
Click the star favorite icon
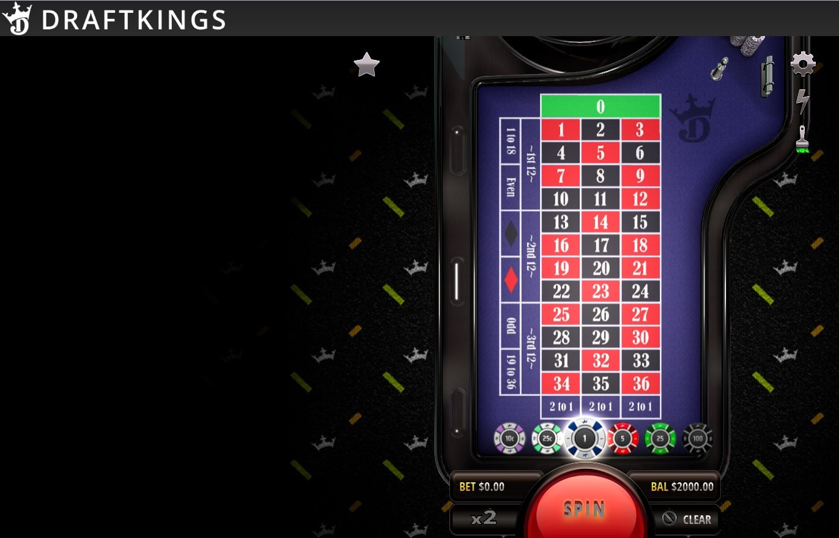(x=366, y=65)
